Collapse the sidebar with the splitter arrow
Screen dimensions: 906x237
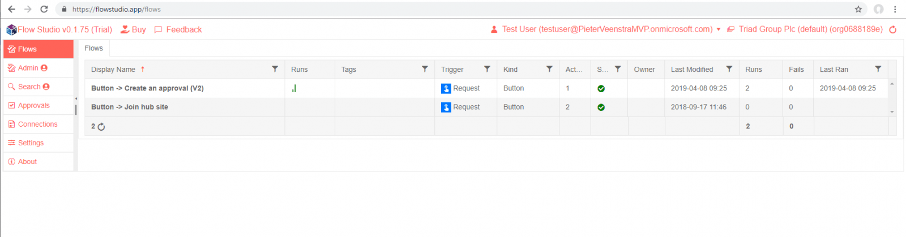pos(76,98)
